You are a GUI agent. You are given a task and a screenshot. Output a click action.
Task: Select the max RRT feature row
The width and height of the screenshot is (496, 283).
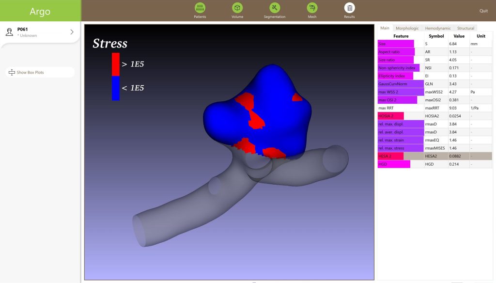pos(434,108)
